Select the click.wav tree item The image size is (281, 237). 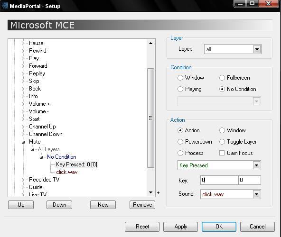coord(66,172)
